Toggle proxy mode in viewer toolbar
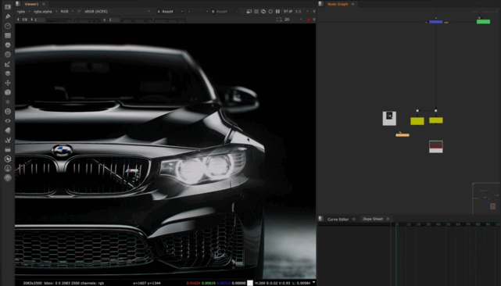The image size is (501, 286). pos(263,12)
